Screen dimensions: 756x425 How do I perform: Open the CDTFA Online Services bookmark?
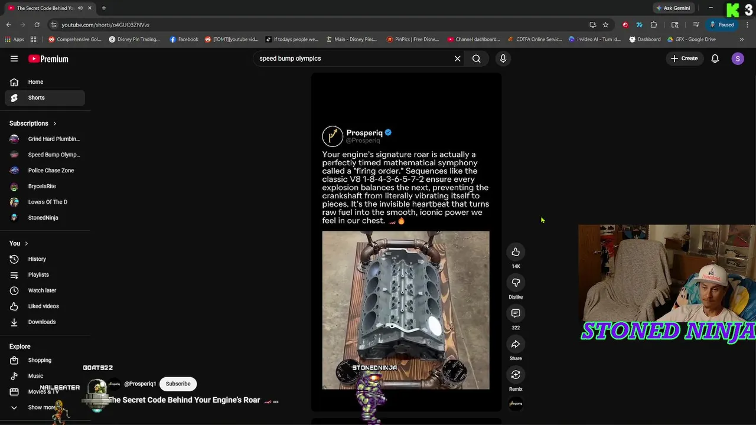tap(535, 40)
